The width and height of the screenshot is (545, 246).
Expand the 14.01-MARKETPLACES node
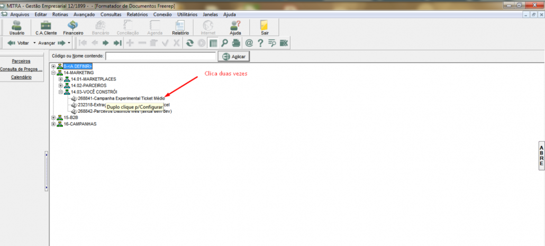(x=61, y=79)
